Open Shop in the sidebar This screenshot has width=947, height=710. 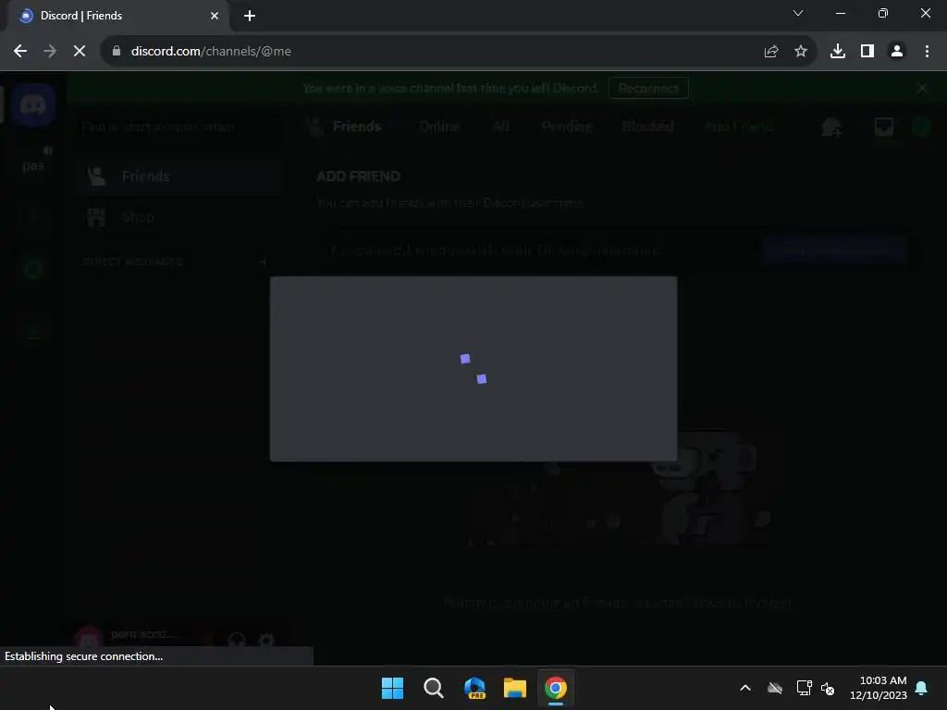178,216
